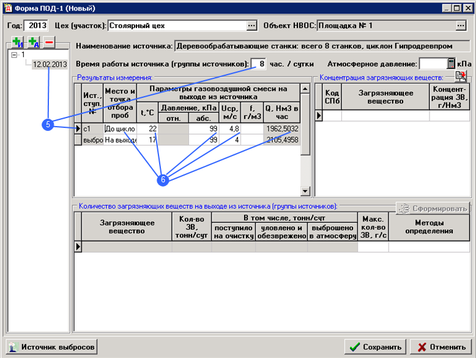Viewport: 476px width, 358px height.
Task: Click the empty row in pollutant quantity table
Action: tap(272, 247)
